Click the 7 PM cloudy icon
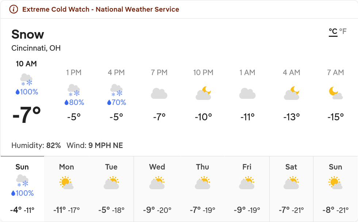358x222 pixels. [159, 94]
